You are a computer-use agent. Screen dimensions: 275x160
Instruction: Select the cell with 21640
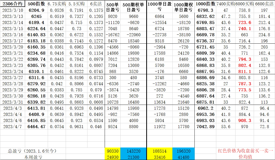[183, 102]
